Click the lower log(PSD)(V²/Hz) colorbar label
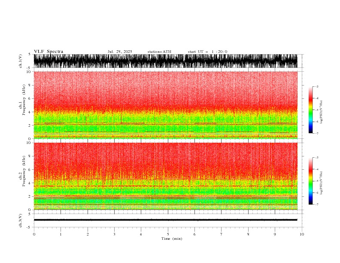This screenshot has height=263, width=340. click(321, 183)
